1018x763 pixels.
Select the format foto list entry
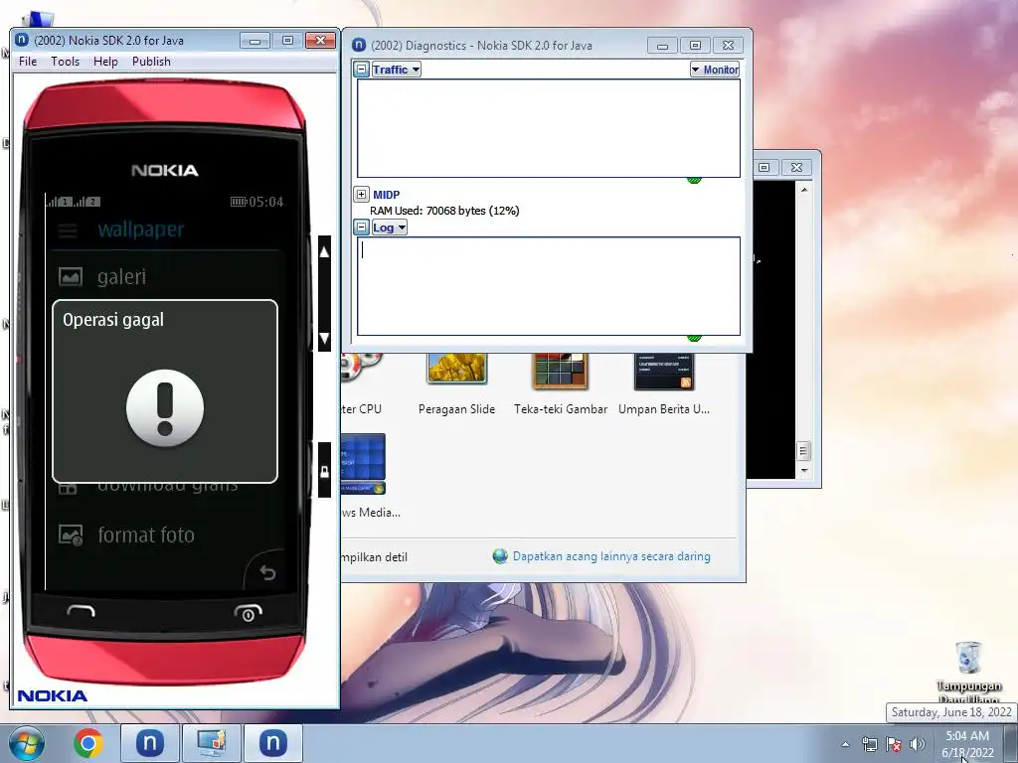click(164, 534)
